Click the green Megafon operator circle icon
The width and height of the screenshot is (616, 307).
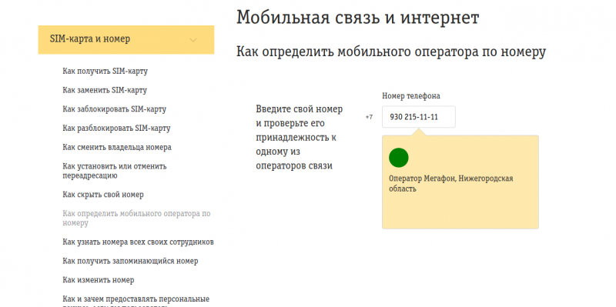[x=398, y=158]
